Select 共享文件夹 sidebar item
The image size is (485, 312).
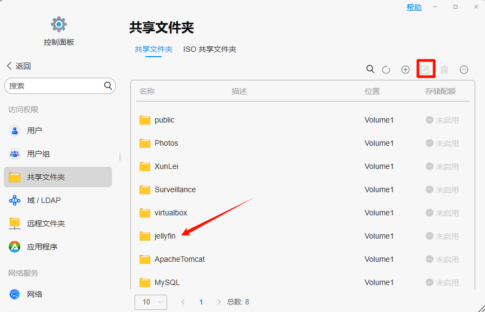pos(58,177)
